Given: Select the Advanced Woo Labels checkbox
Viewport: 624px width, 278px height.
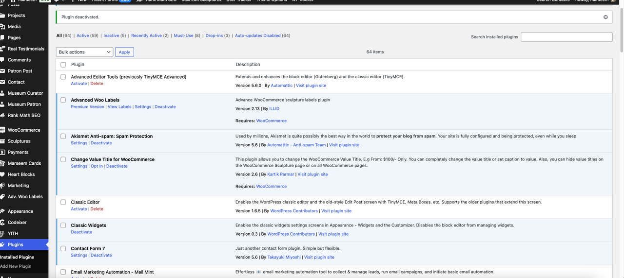Looking at the screenshot, I should point(63,100).
